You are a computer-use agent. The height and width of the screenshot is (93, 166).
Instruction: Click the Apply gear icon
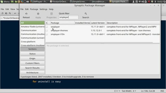coord(38,14)
